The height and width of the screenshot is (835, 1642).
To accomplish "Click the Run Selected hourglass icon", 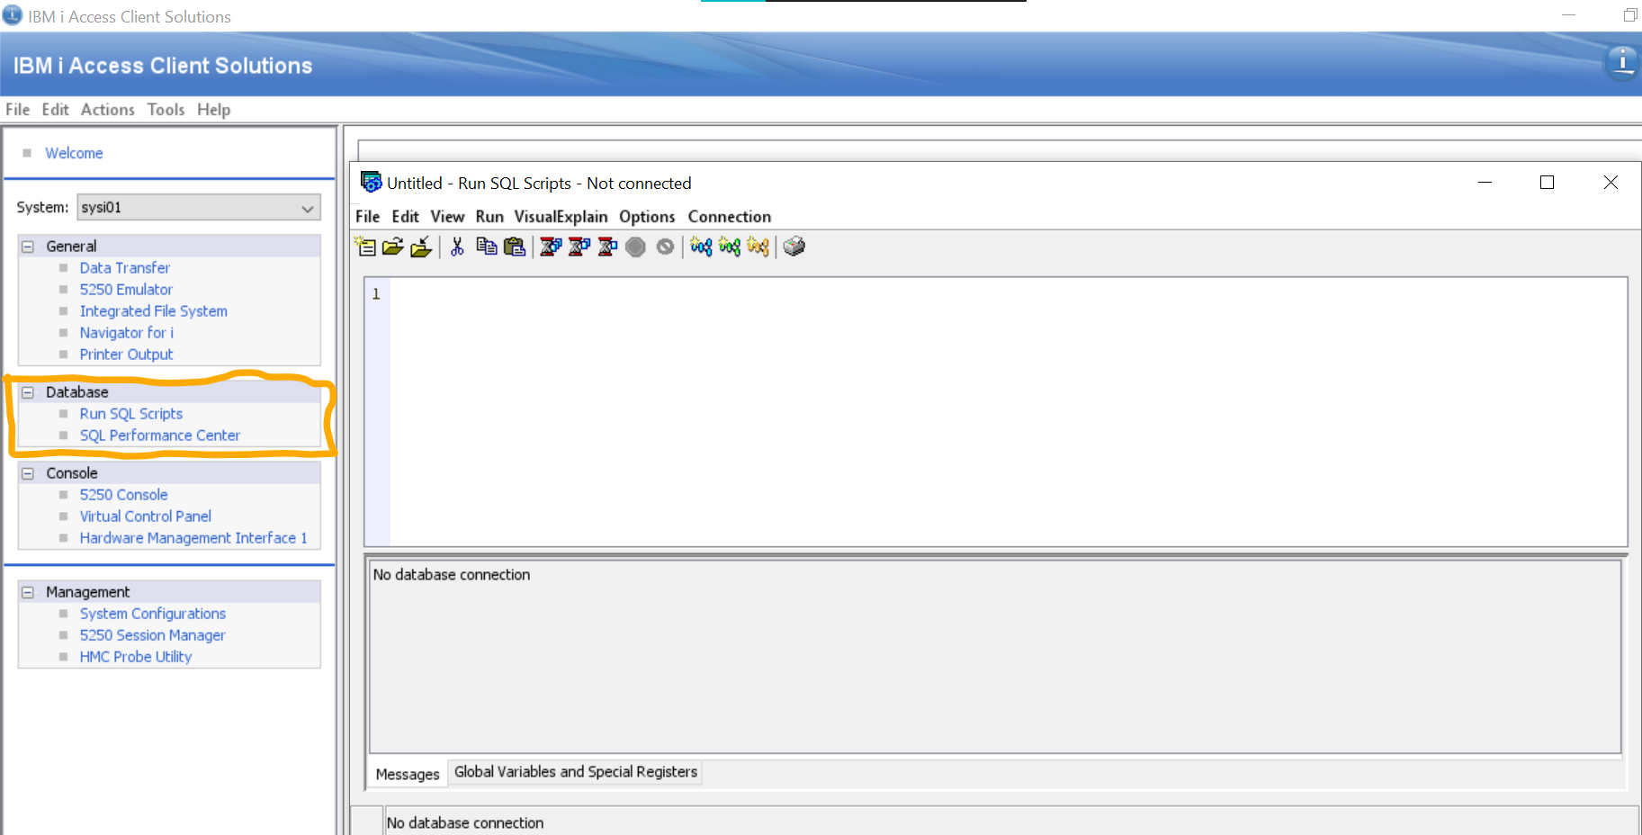I will pos(608,247).
